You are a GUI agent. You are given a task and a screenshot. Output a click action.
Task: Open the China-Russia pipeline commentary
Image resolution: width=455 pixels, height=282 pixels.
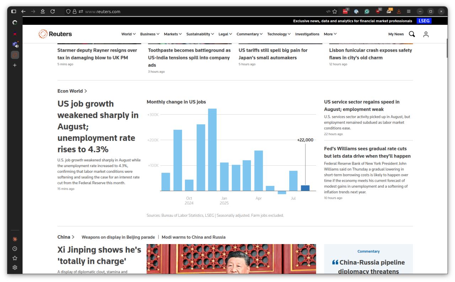[x=368, y=267]
